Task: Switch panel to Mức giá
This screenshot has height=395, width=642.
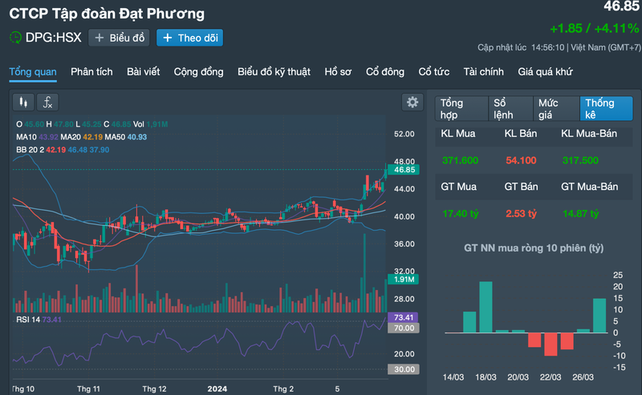Action: point(556,109)
